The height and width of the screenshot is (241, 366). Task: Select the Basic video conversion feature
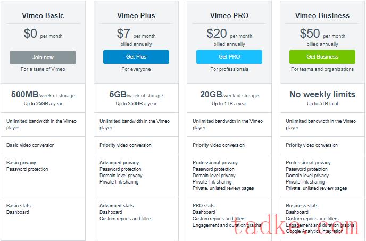click(30, 145)
